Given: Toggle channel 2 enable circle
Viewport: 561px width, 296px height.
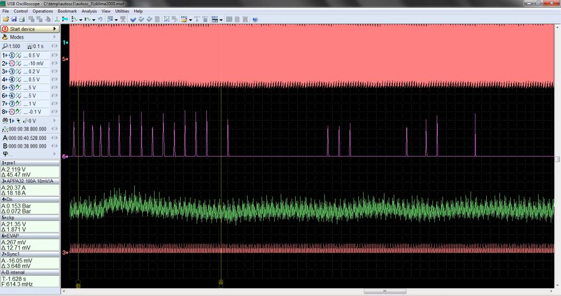Looking at the screenshot, I should [x=11, y=64].
